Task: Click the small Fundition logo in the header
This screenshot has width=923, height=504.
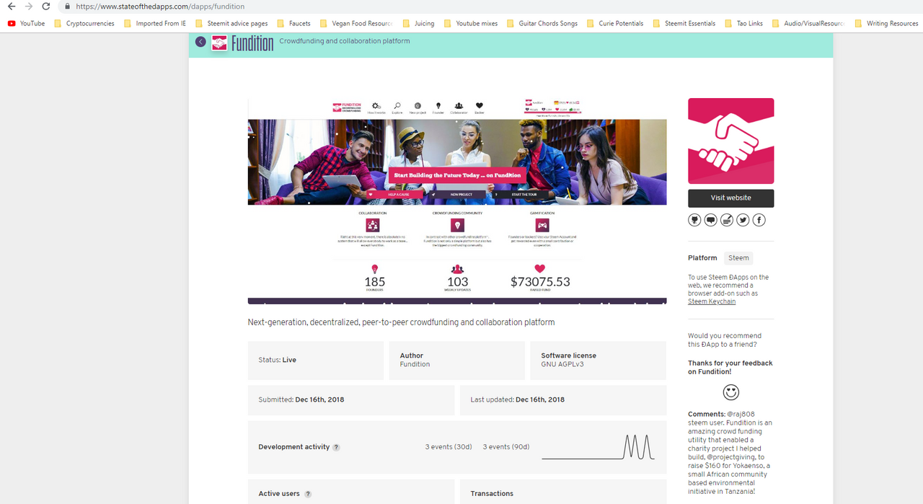Action: pos(219,43)
